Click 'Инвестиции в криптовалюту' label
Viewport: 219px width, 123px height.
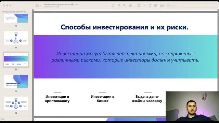pos(57,99)
